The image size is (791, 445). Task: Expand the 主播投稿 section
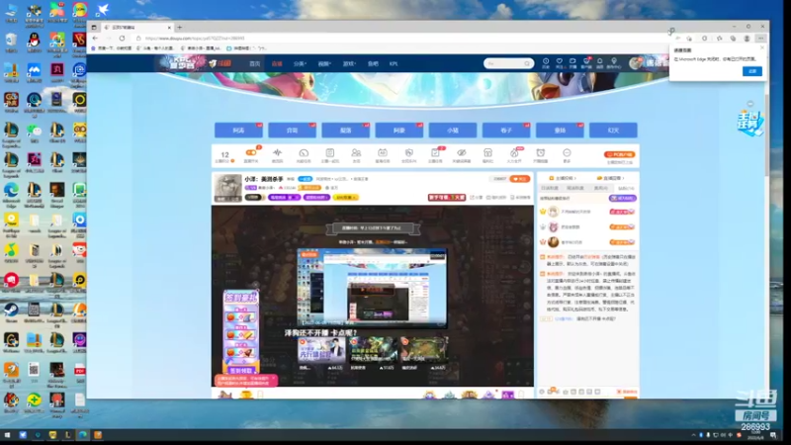562,178
